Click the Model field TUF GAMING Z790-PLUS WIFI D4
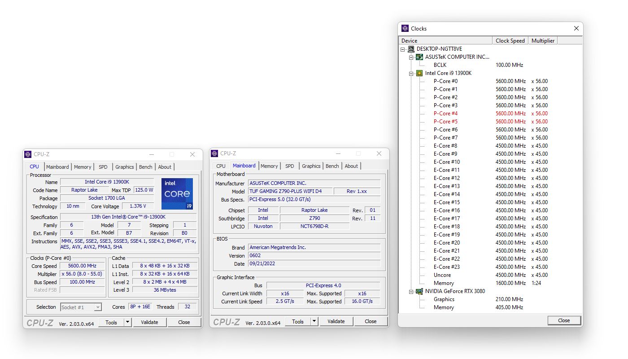This screenshot has height=359, width=628. point(290,191)
